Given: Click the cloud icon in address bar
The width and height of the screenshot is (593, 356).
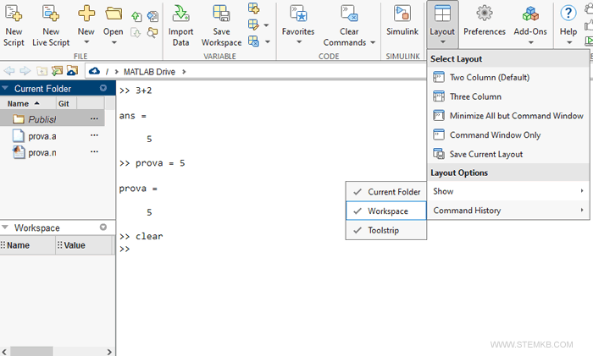Looking at the screenshot, I should (x=94, y=71).
